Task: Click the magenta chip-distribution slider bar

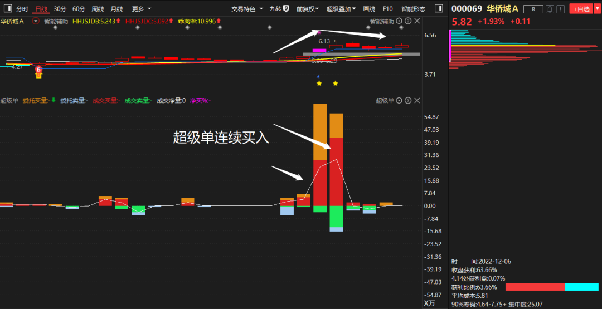Action: pyautogui.click(x=450, y=46)
